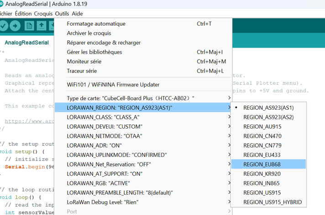Click the Arduino logo in the title bar
325x215 pixels.
pyautogui.click(x=1, y=4)
